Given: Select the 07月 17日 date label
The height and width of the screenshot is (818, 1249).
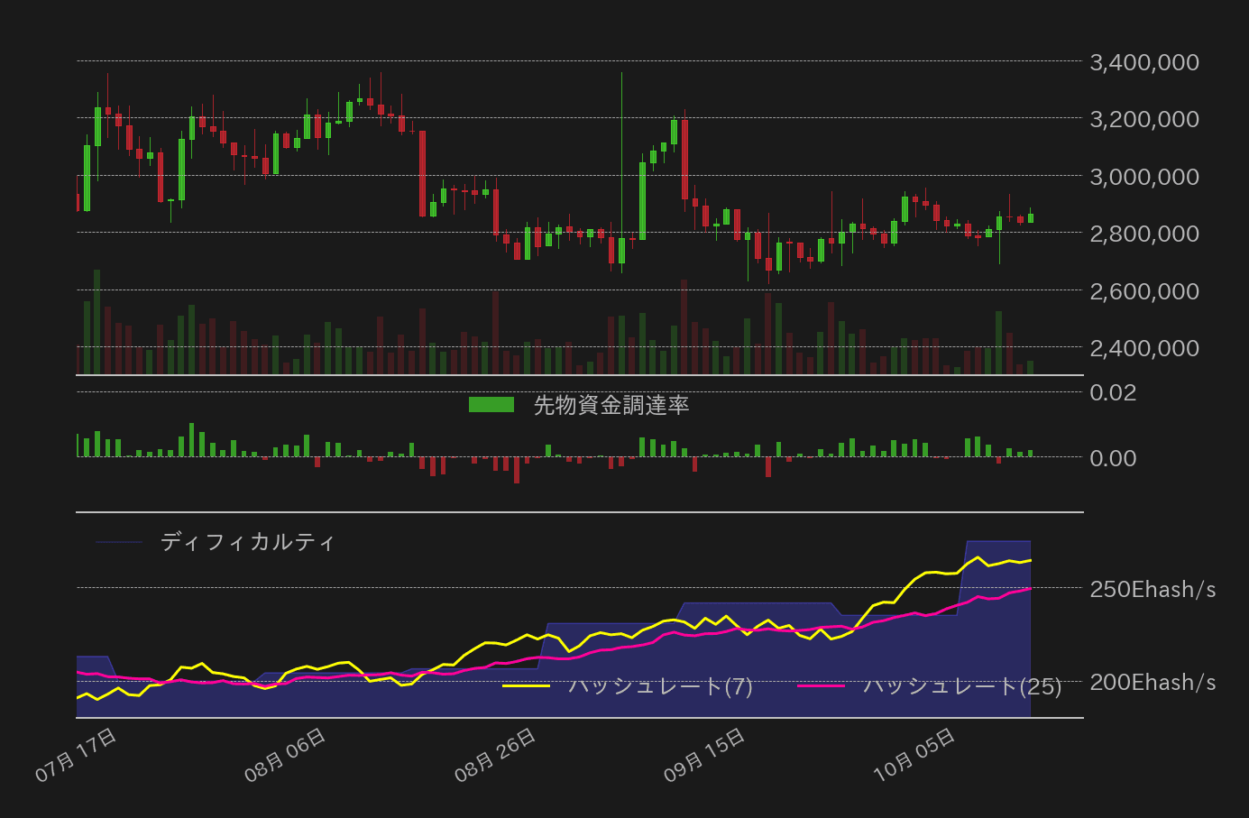Looking at the screenshot, I should [x=77, y=749].
